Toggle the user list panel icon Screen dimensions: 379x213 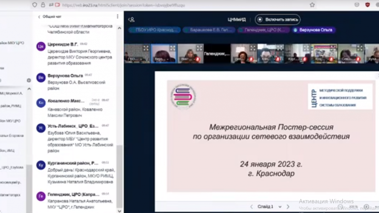131,20
